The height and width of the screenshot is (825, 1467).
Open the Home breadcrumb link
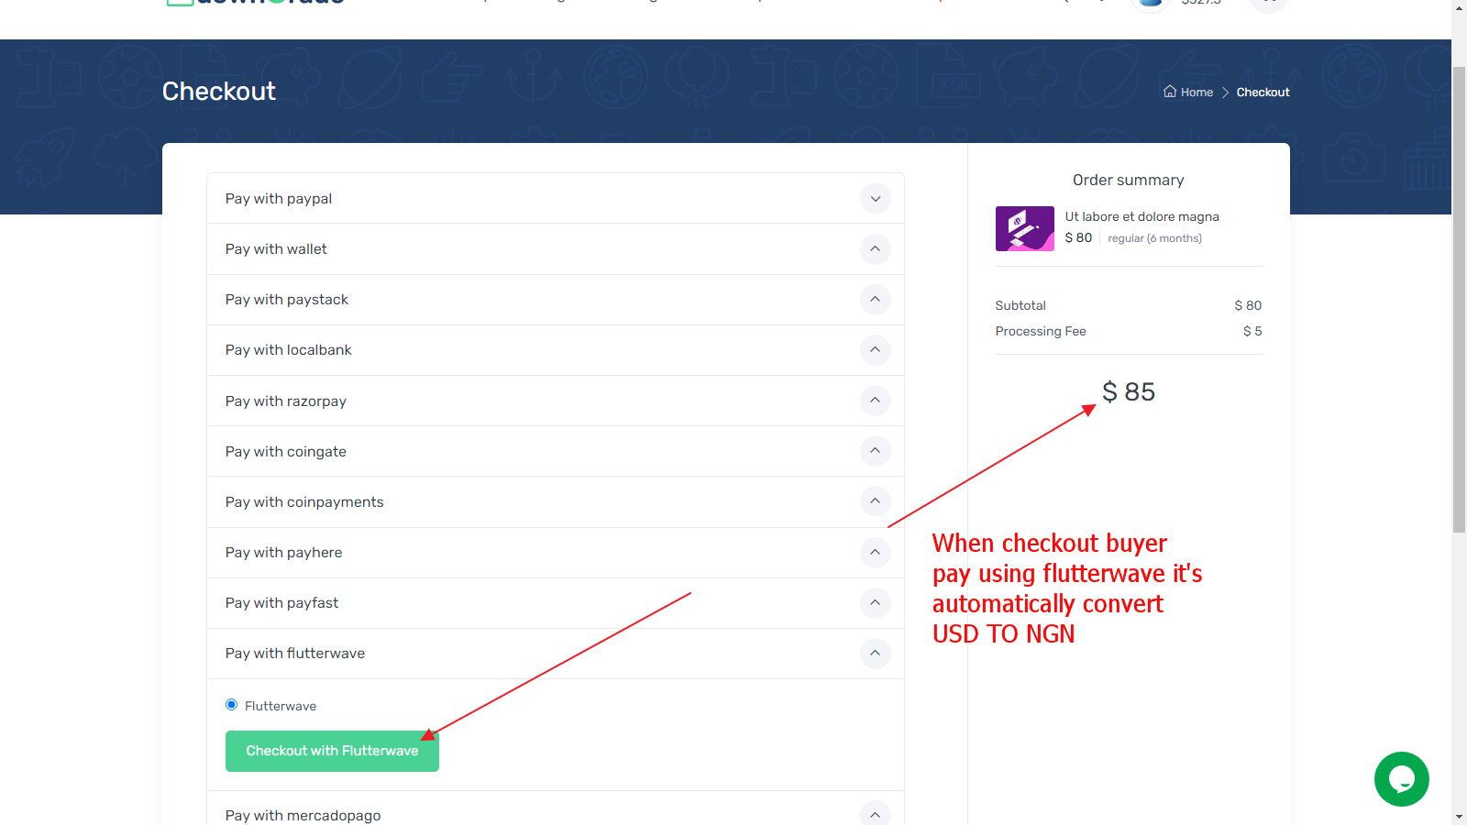[1197, 93]
